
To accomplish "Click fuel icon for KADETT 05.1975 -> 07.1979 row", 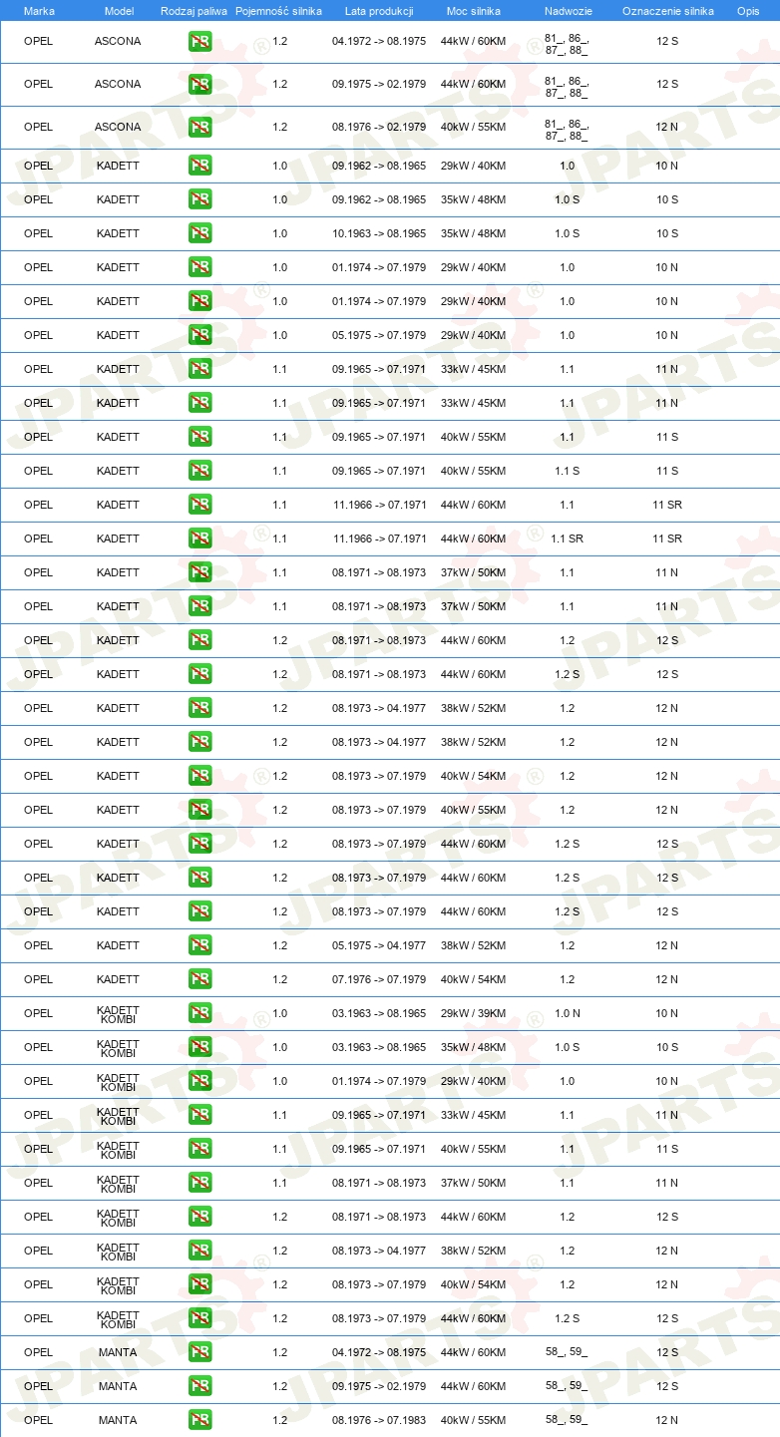I will pos(200,335).
